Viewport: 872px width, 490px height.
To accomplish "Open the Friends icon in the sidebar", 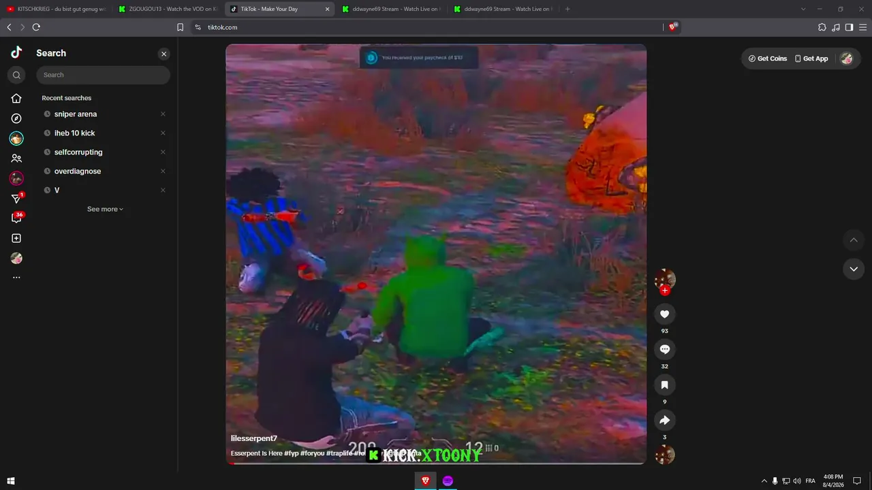I will 16,159.
